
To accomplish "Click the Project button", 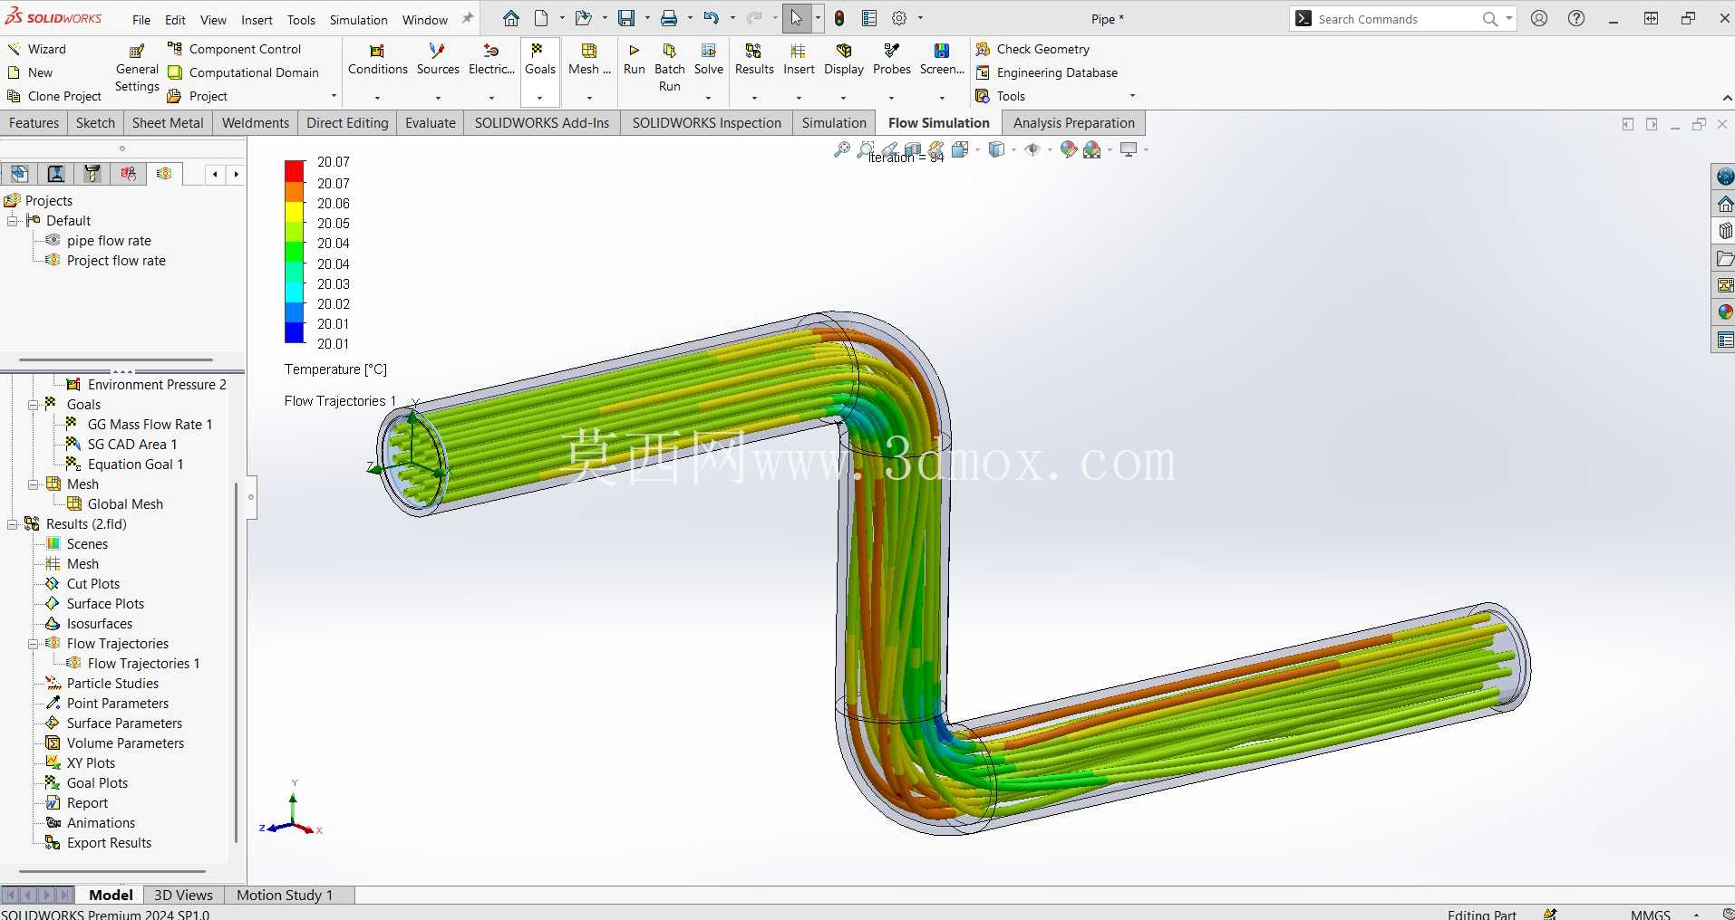I will coord(198,96).
